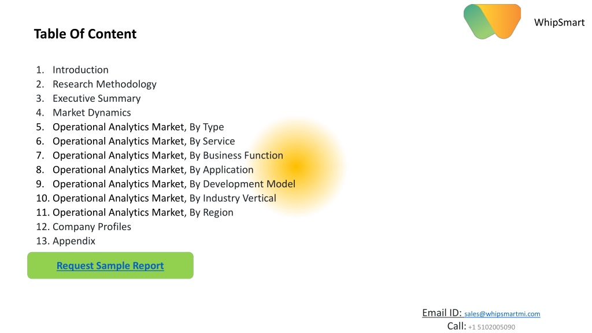Select the Appendix entry
This screenshot has height=333, width=592.
click(x=74, y=241)
